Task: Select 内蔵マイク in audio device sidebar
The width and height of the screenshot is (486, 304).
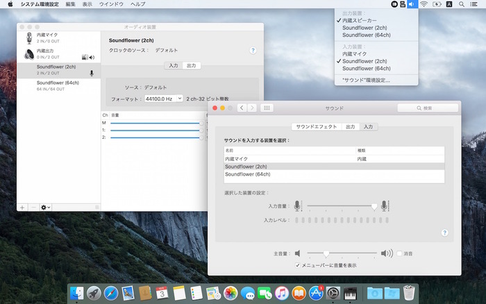Action: pyautogui.click(x=58, y=37)
